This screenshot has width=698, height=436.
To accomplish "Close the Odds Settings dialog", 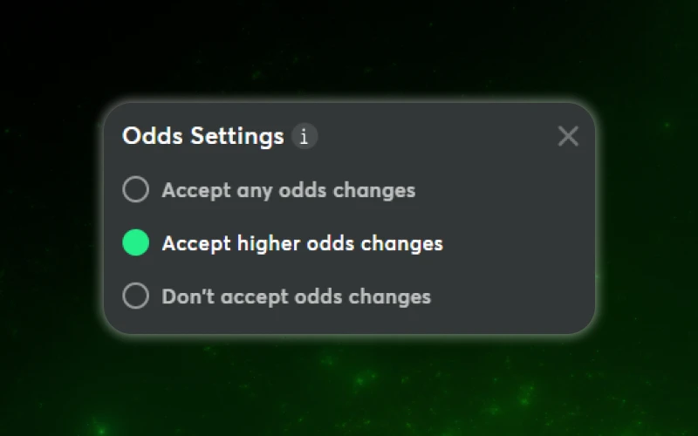I will [x=568, y=136].
